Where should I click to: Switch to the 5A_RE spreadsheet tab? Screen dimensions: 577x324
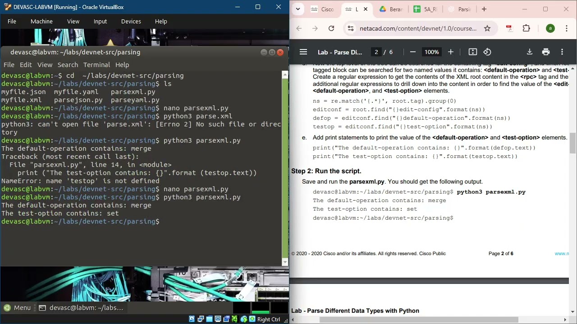(x=425, y=9)
